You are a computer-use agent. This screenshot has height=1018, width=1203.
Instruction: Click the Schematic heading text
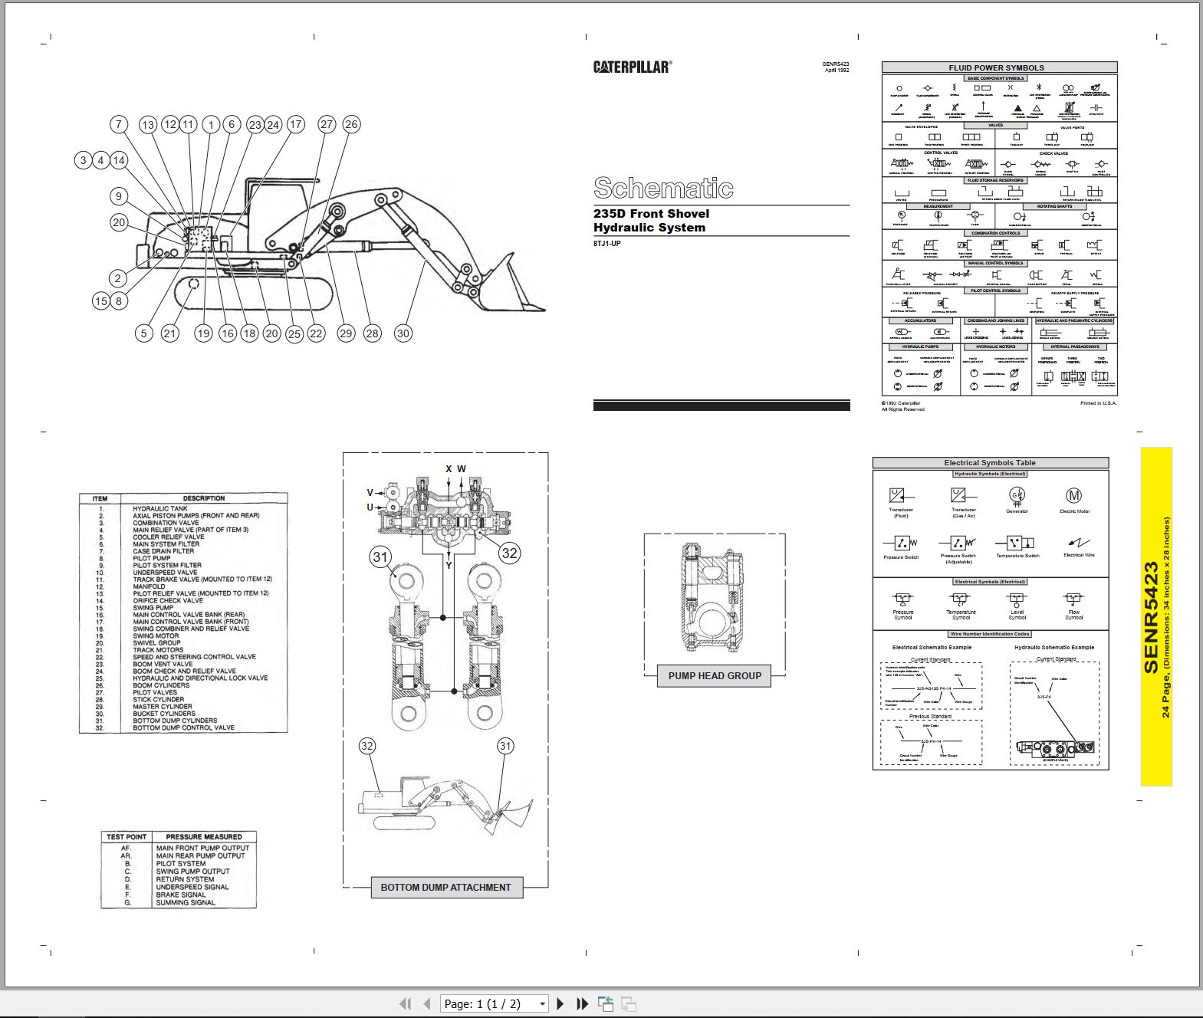coord(663,188)
